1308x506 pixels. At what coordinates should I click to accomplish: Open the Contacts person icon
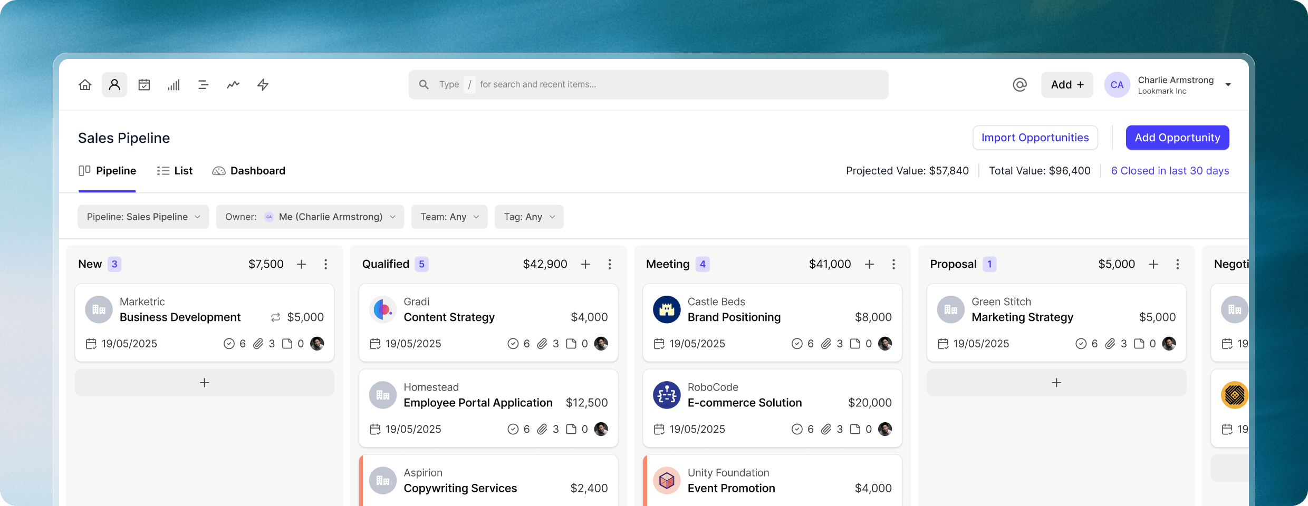pos(114,84)
